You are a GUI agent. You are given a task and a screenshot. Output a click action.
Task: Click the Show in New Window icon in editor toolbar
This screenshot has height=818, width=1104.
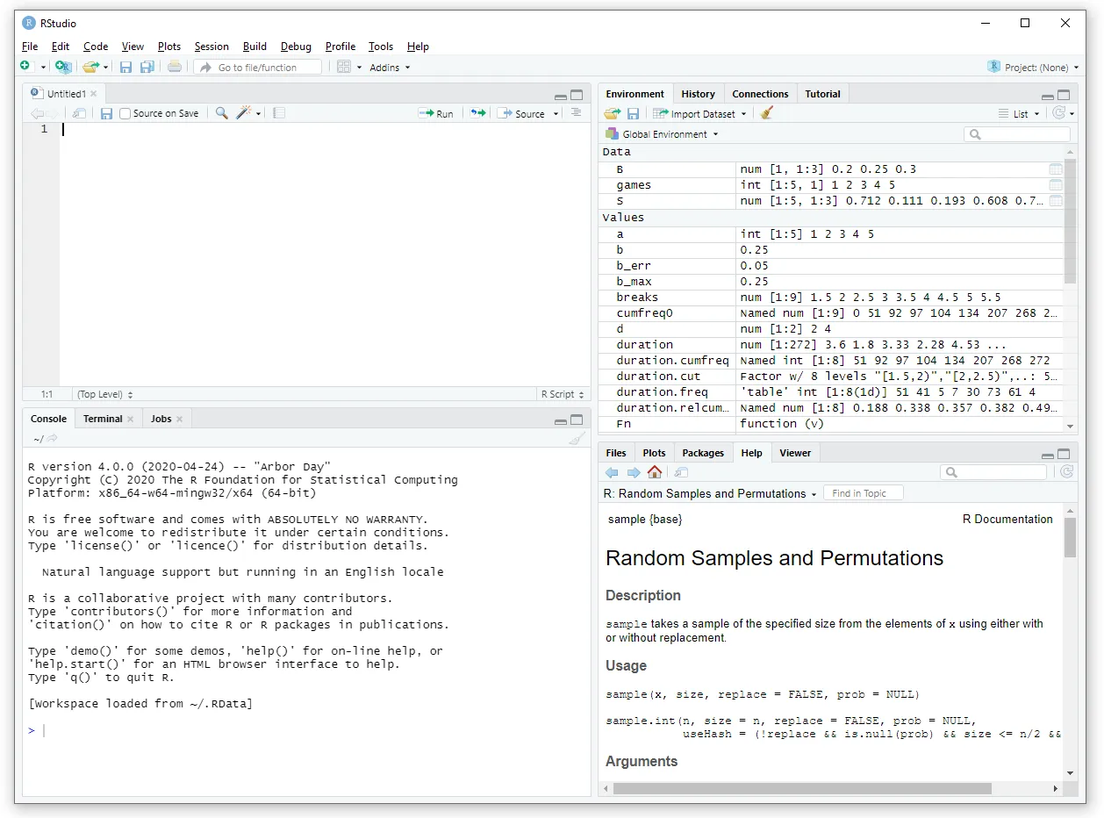[79, 113]
